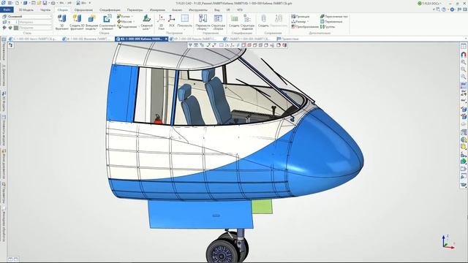Click the magnet snap icon in right toolbar
The image size is (468, 263).
coord(463,55)
